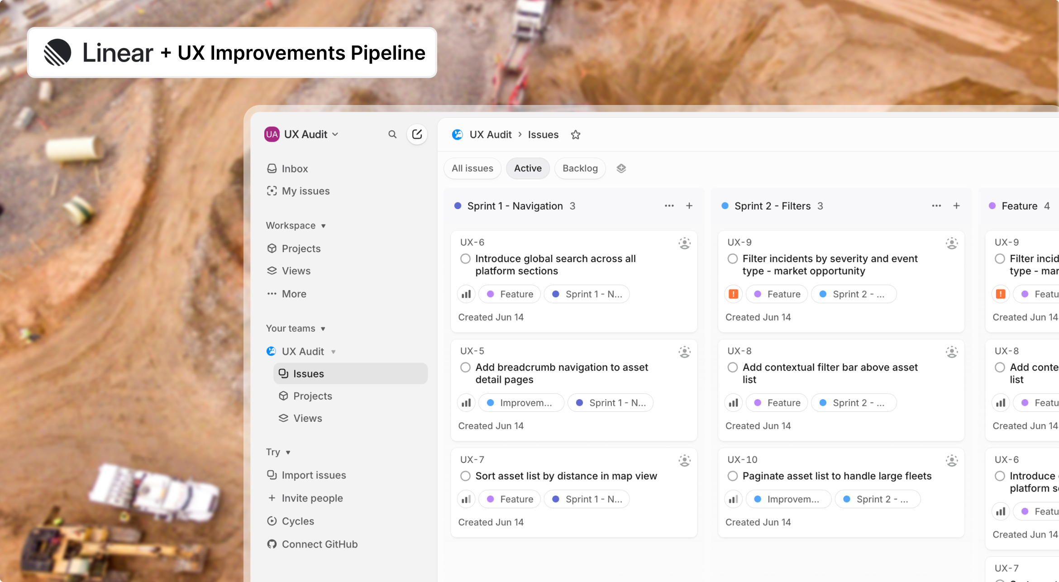Favorite the Issues view with the star
Viewport: 1059px width, 582px height.
coord(576,135)
